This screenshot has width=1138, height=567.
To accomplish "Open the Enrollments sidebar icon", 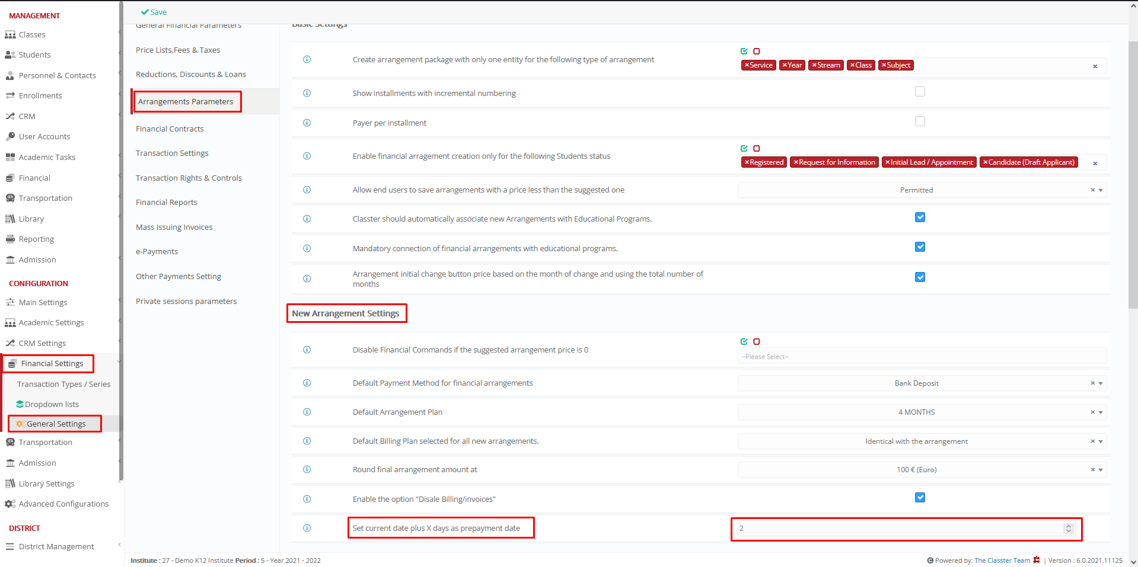I will tap(10, 96).
